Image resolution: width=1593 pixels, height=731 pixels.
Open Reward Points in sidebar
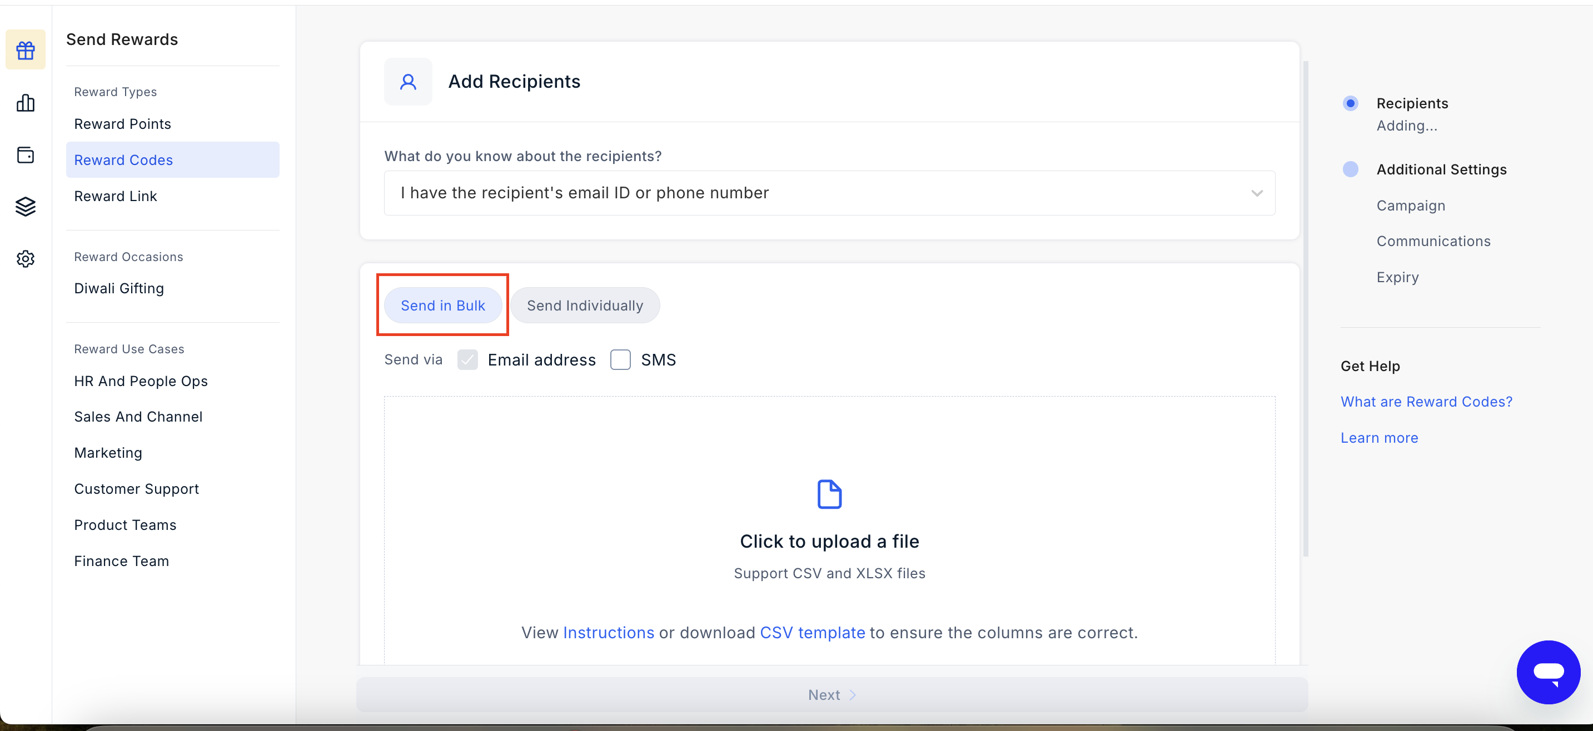click(x=122, y=124)
